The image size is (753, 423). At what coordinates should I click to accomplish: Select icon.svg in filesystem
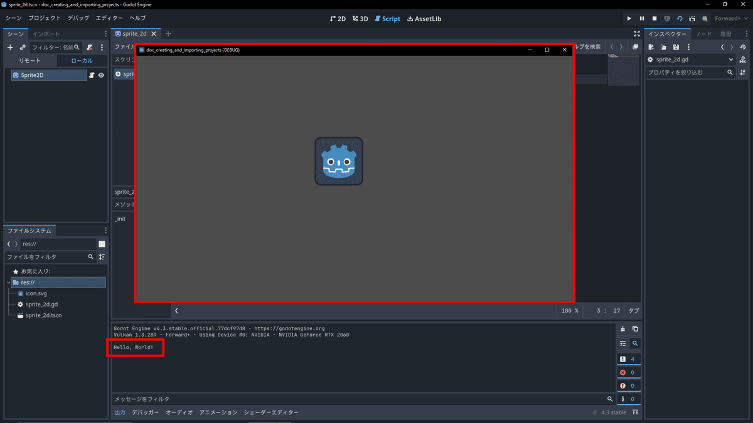36,293
